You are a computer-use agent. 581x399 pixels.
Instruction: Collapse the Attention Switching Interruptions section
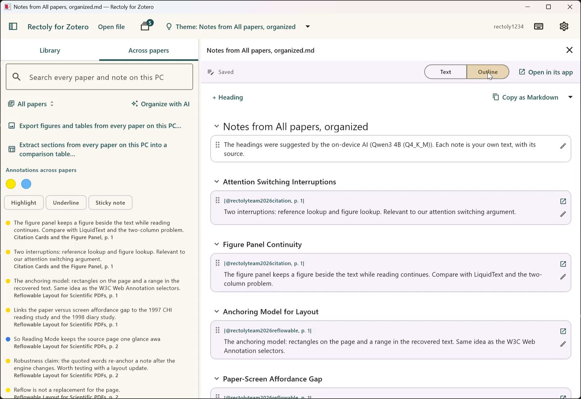click(x=216, y=182)
